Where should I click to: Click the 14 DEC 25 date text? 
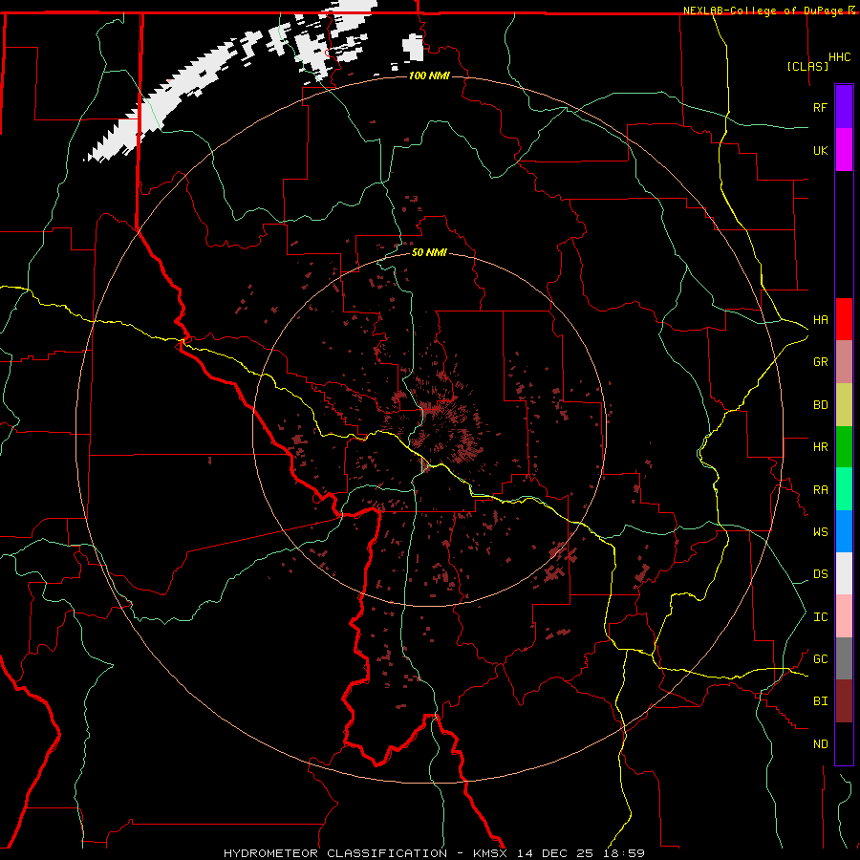click(x=555, y=853)
